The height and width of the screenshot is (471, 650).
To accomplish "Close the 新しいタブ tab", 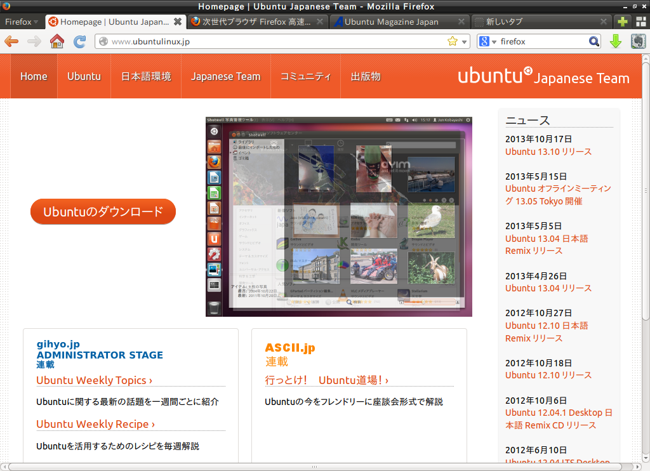I will (604, 22).
